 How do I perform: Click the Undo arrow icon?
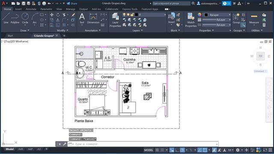(49, 3)
